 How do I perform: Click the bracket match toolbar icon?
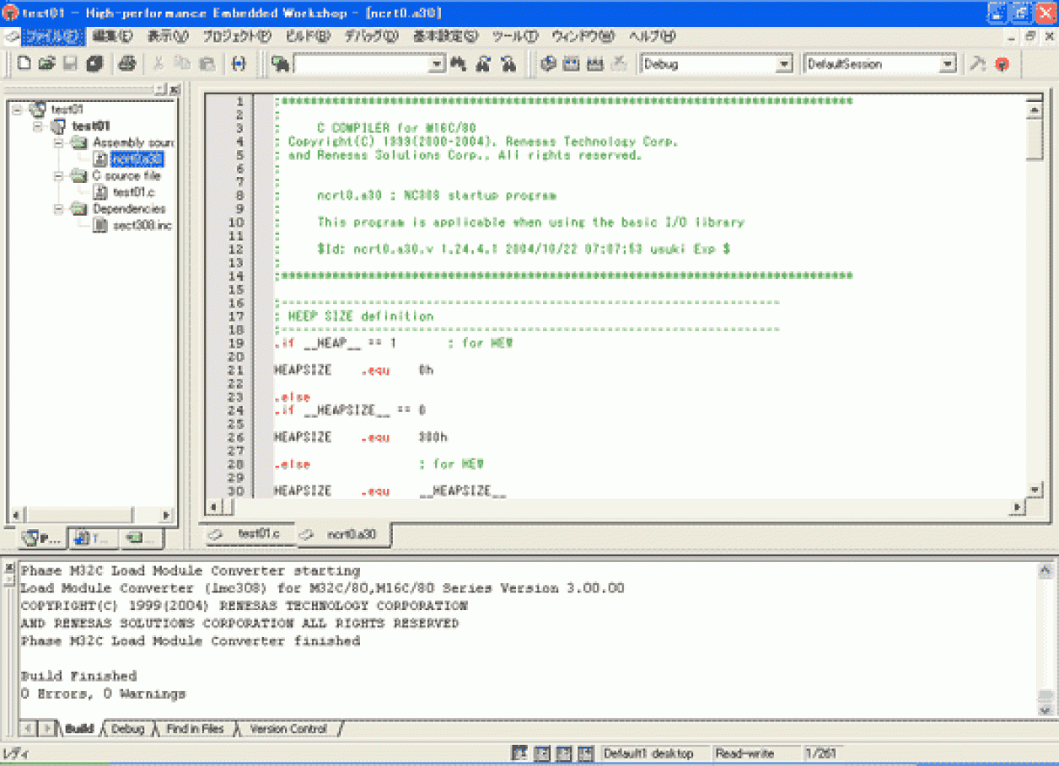coord(239,64)
